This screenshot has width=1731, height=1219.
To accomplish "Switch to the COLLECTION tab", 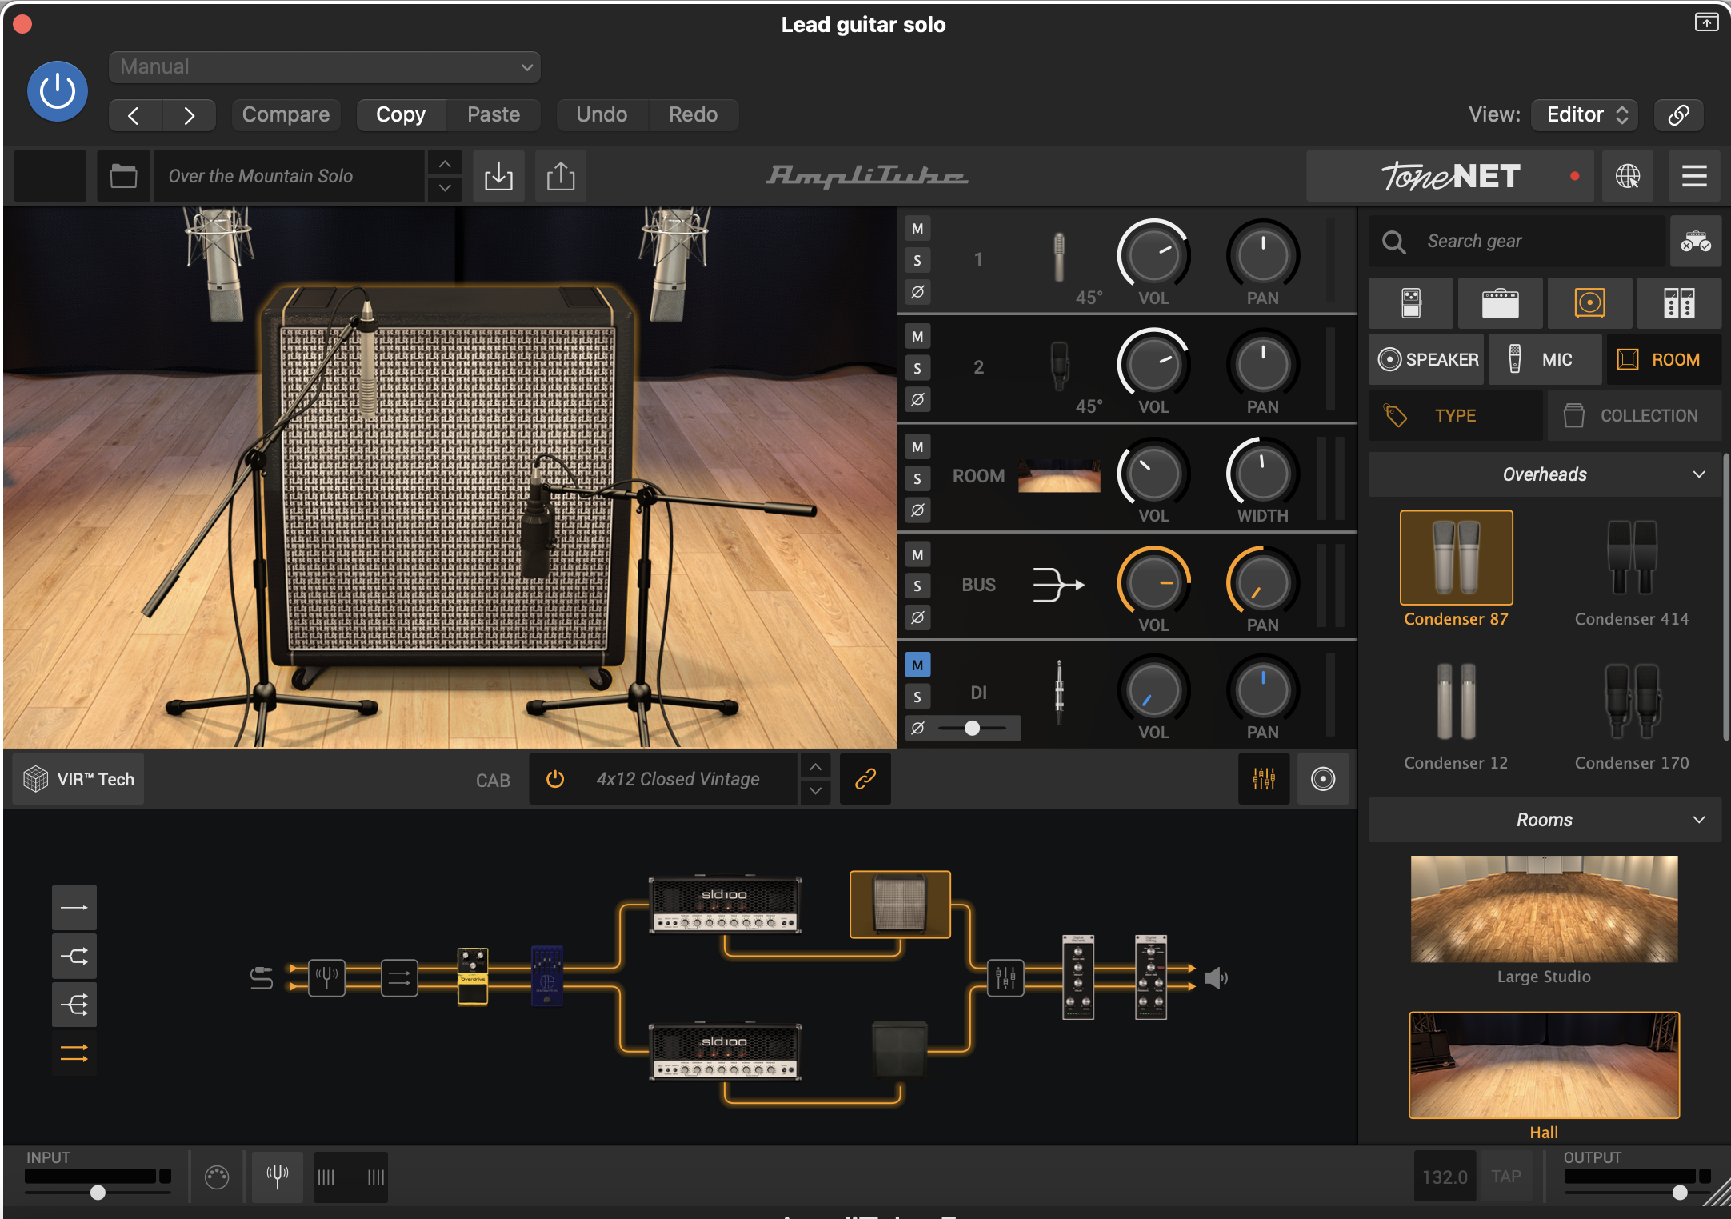I will 1633,416.
